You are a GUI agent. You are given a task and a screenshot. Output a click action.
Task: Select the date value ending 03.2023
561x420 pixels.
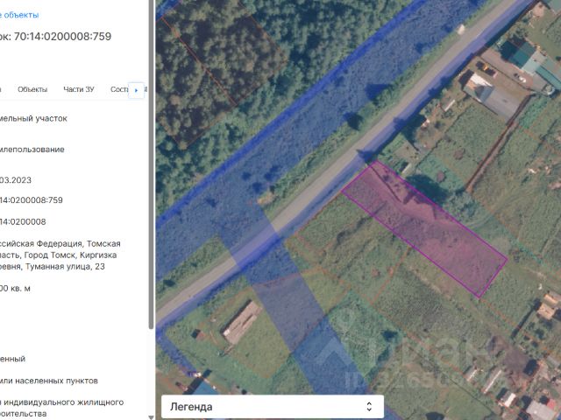[16, 180]
